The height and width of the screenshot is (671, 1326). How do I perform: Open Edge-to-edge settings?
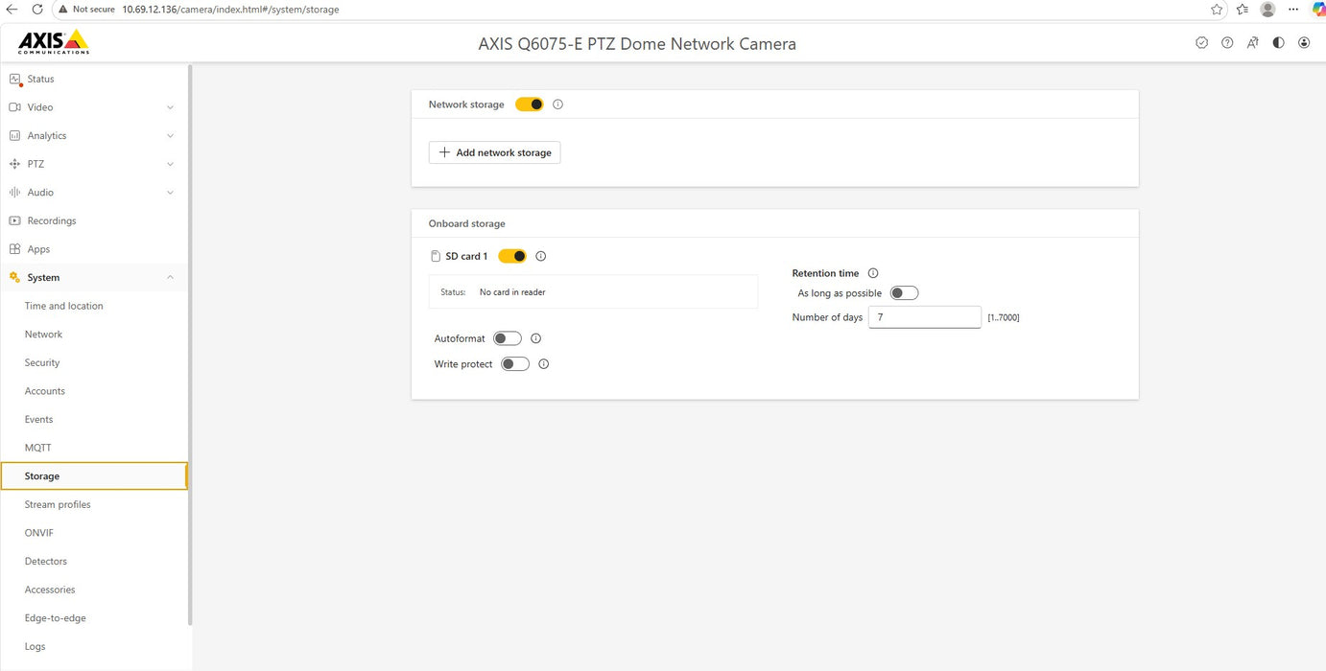point(94,618)
